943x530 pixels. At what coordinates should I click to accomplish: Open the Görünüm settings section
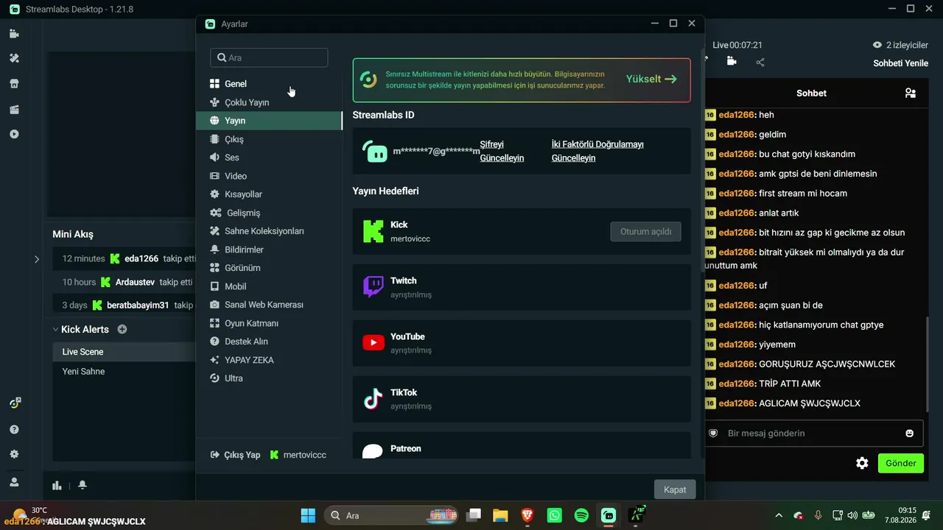click(269, 268)
